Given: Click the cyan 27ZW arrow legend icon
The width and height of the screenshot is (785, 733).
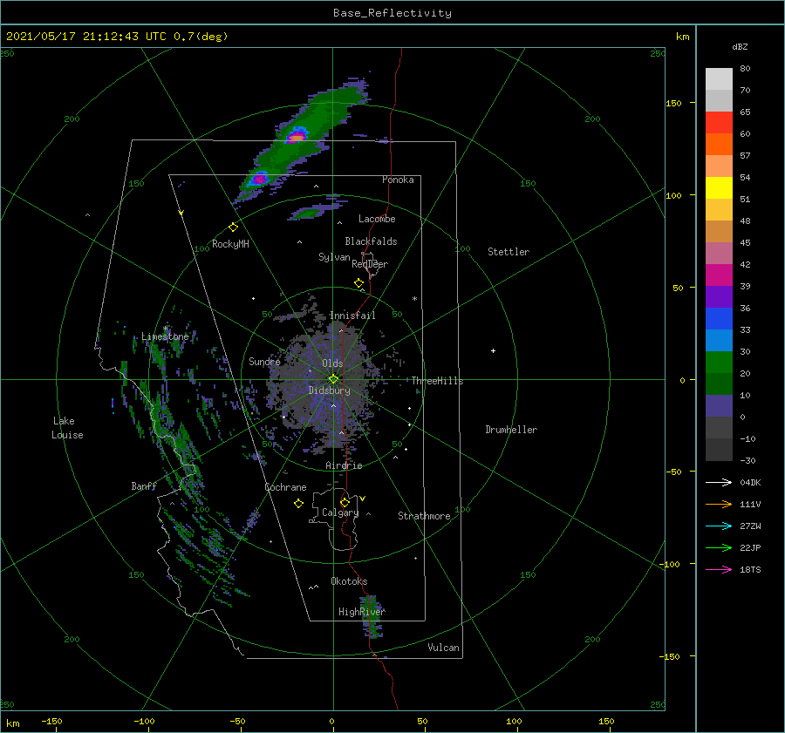Looking at the screenshot, I should point(719,526).
